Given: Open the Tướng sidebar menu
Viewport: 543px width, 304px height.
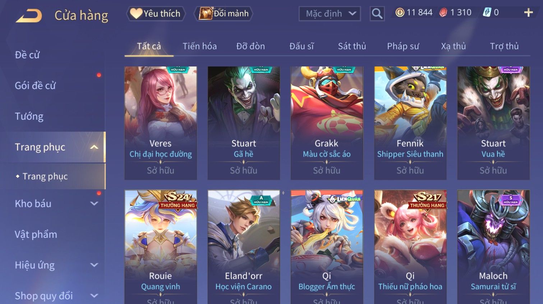Looking at the screenshot, I should 29,116.
